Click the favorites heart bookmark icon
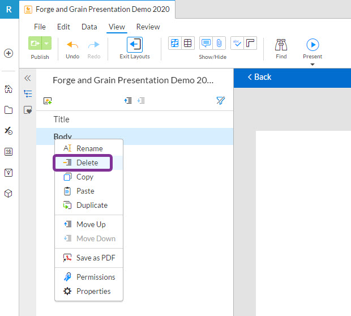351x316 pixels. click(28, 110)
